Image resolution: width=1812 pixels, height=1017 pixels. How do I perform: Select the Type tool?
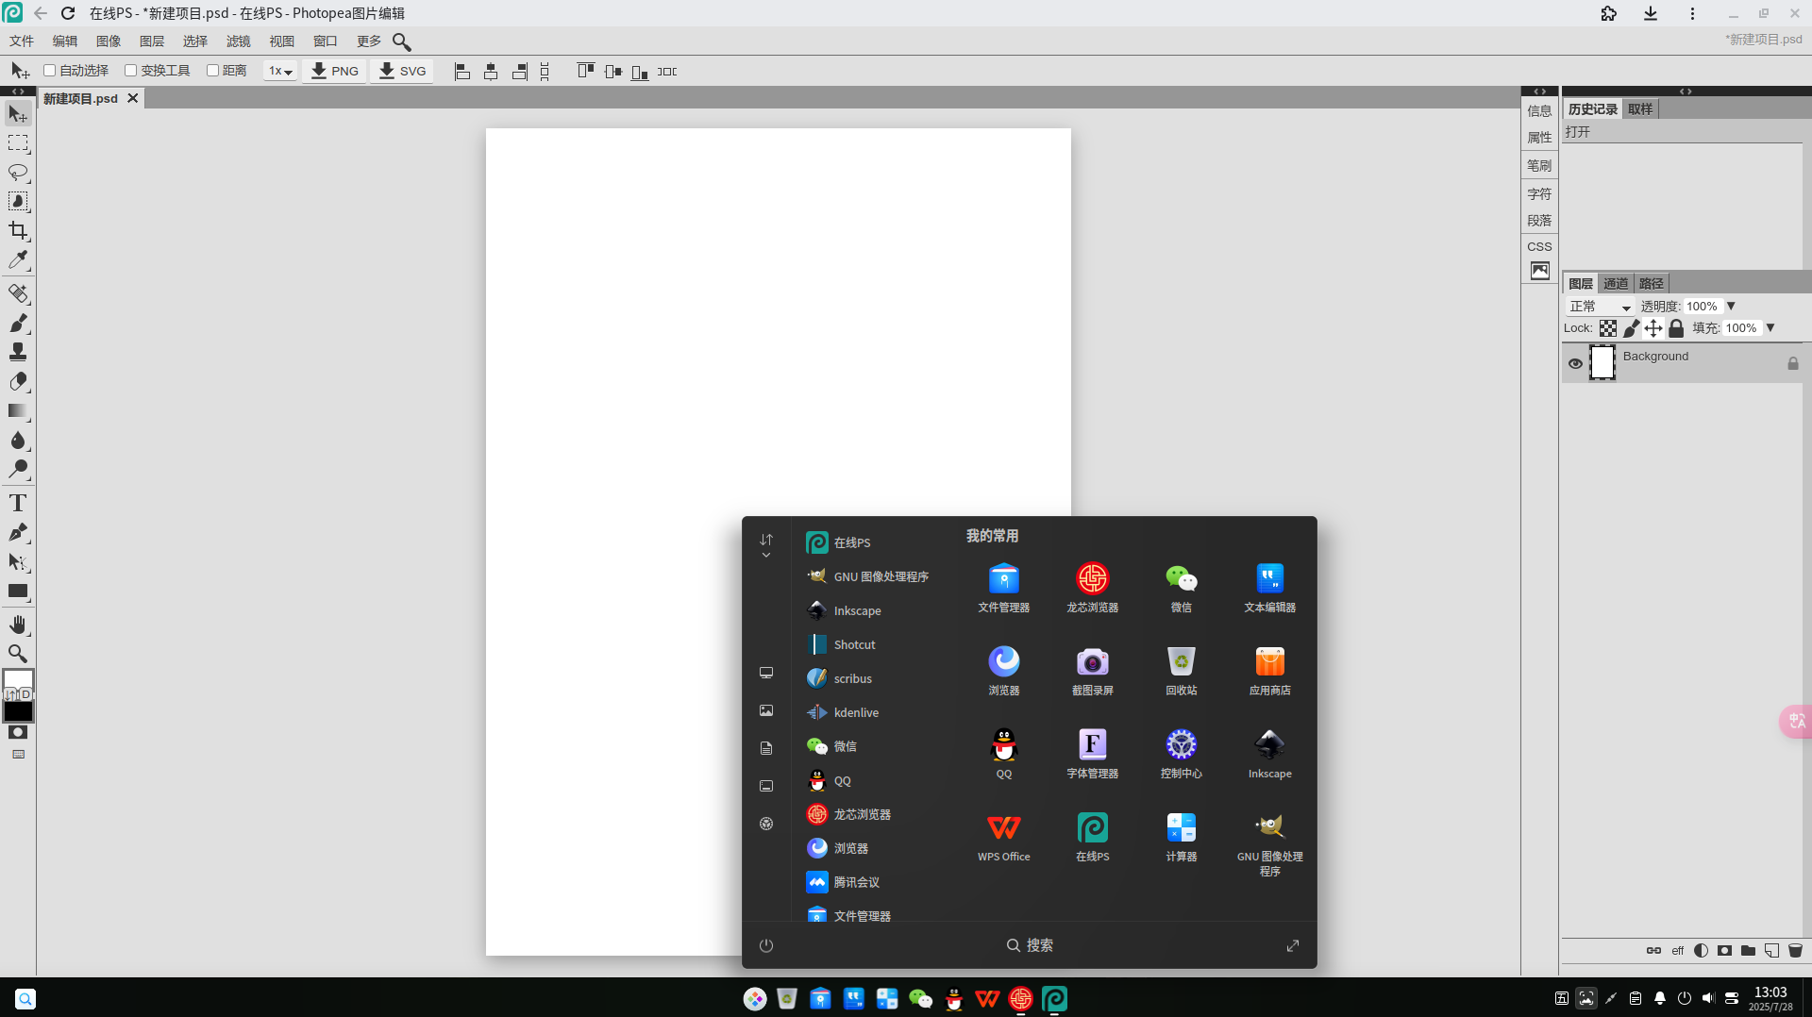(18, 503)
